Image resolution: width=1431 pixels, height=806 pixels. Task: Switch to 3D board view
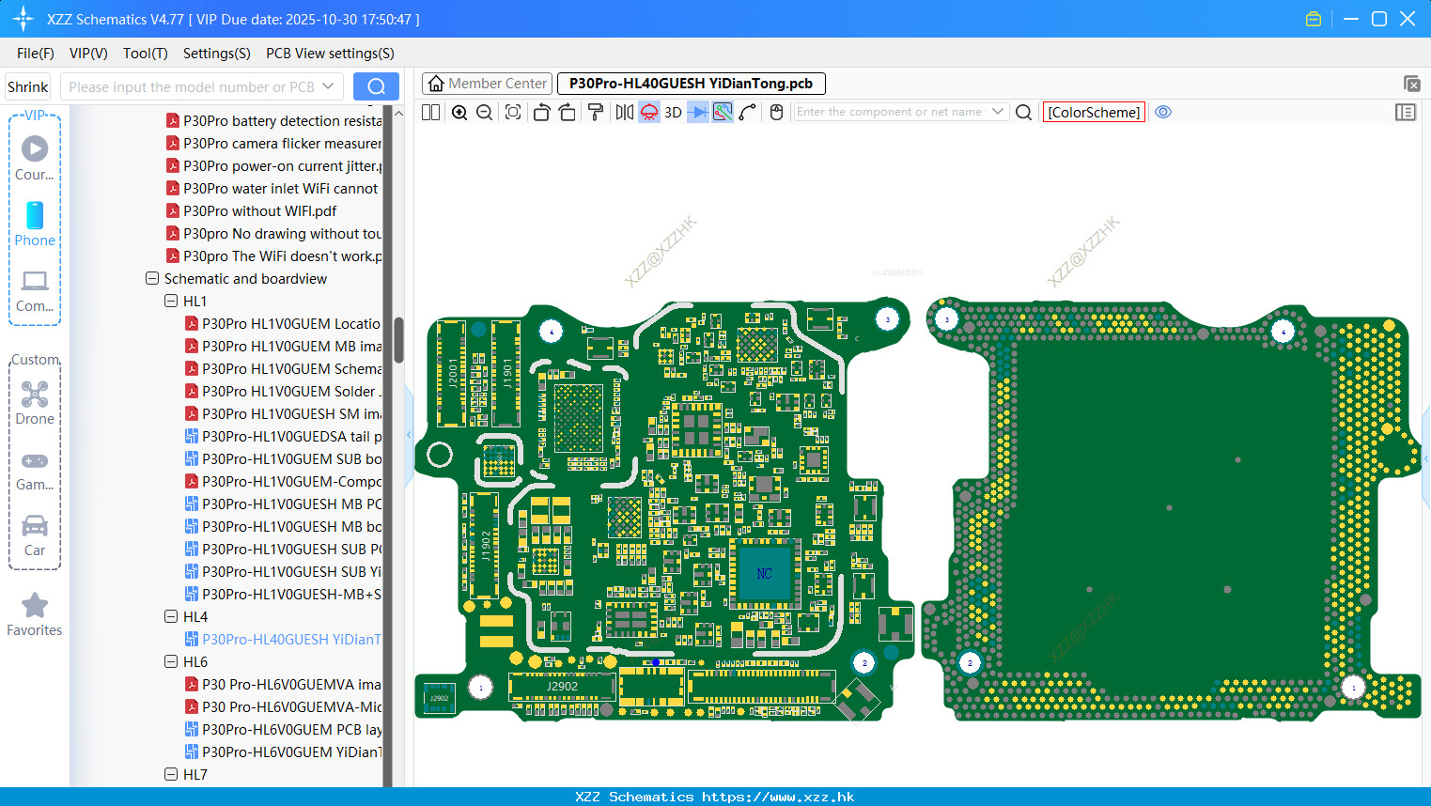(673, 113)
